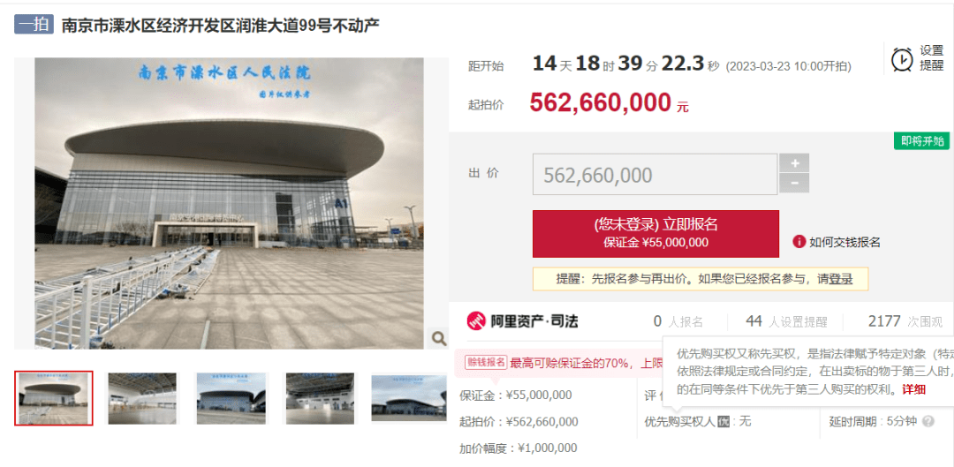Increase the bid with the plus button
Viewport: 954px width, 467px height.
(794, 163)
